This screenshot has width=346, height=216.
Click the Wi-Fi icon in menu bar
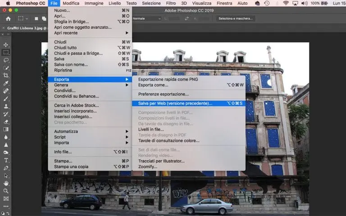(286, 3)
